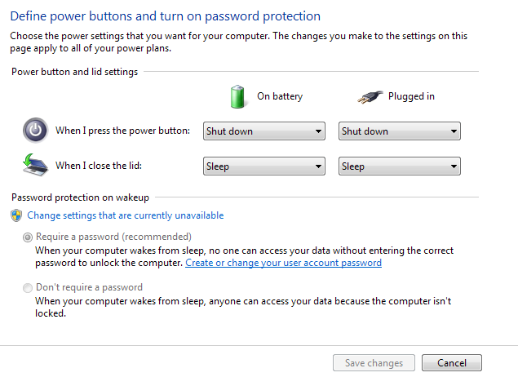The height and width of the screenshot is (377, 518).
Task: Click the On battery column label
Action: tap(279, 96)
